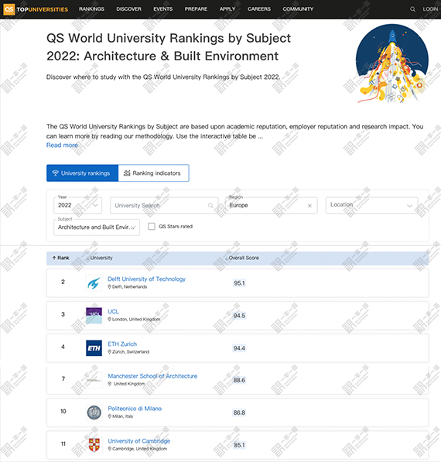
Task: Click the Read more link
Action: 62,145
